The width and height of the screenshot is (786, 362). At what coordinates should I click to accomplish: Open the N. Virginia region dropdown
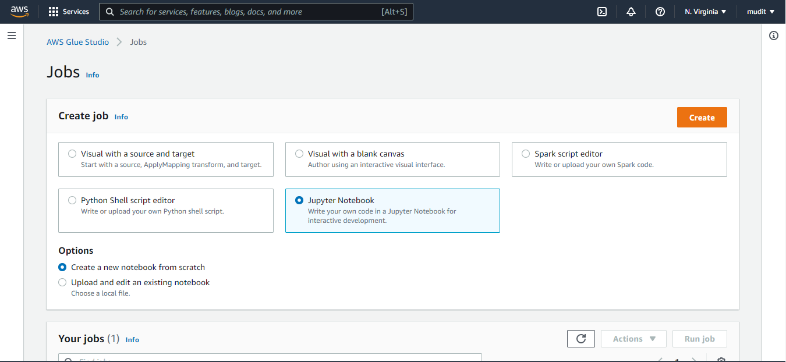click(705, 12)
